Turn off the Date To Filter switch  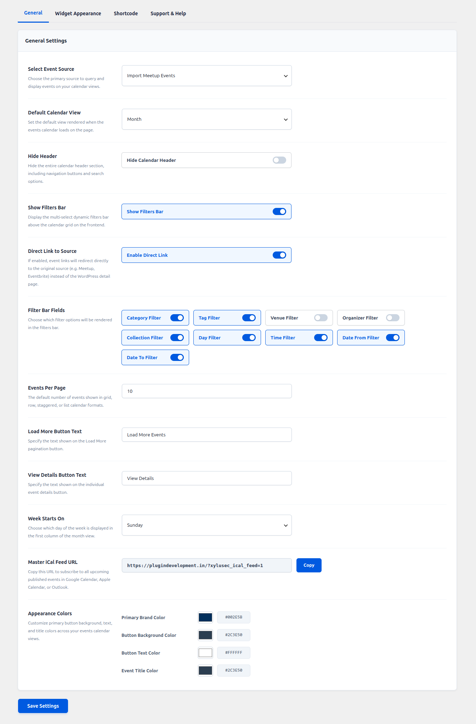pos(177,357)
